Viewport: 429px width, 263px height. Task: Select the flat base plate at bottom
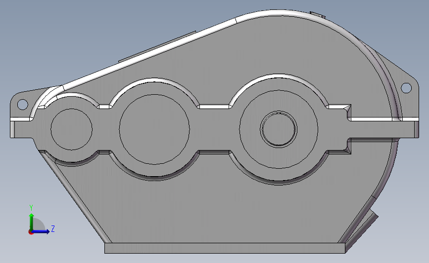click(x=225, y=248)
